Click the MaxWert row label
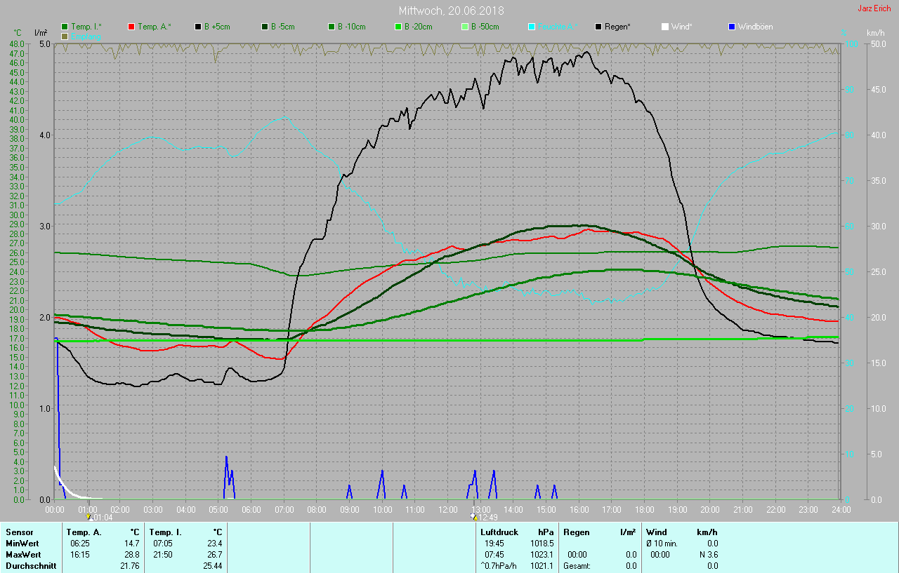This screenshot has height=573, width=899. (x=23, y=555)
